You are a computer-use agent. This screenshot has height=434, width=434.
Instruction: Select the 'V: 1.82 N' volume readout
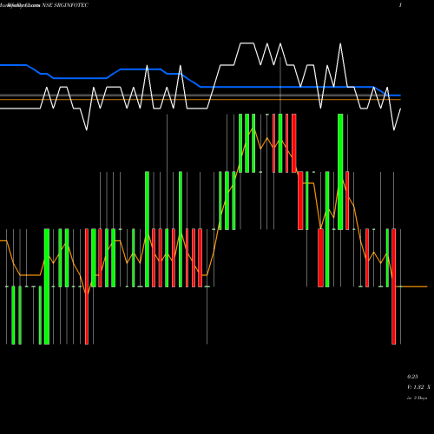coord(418,387)
